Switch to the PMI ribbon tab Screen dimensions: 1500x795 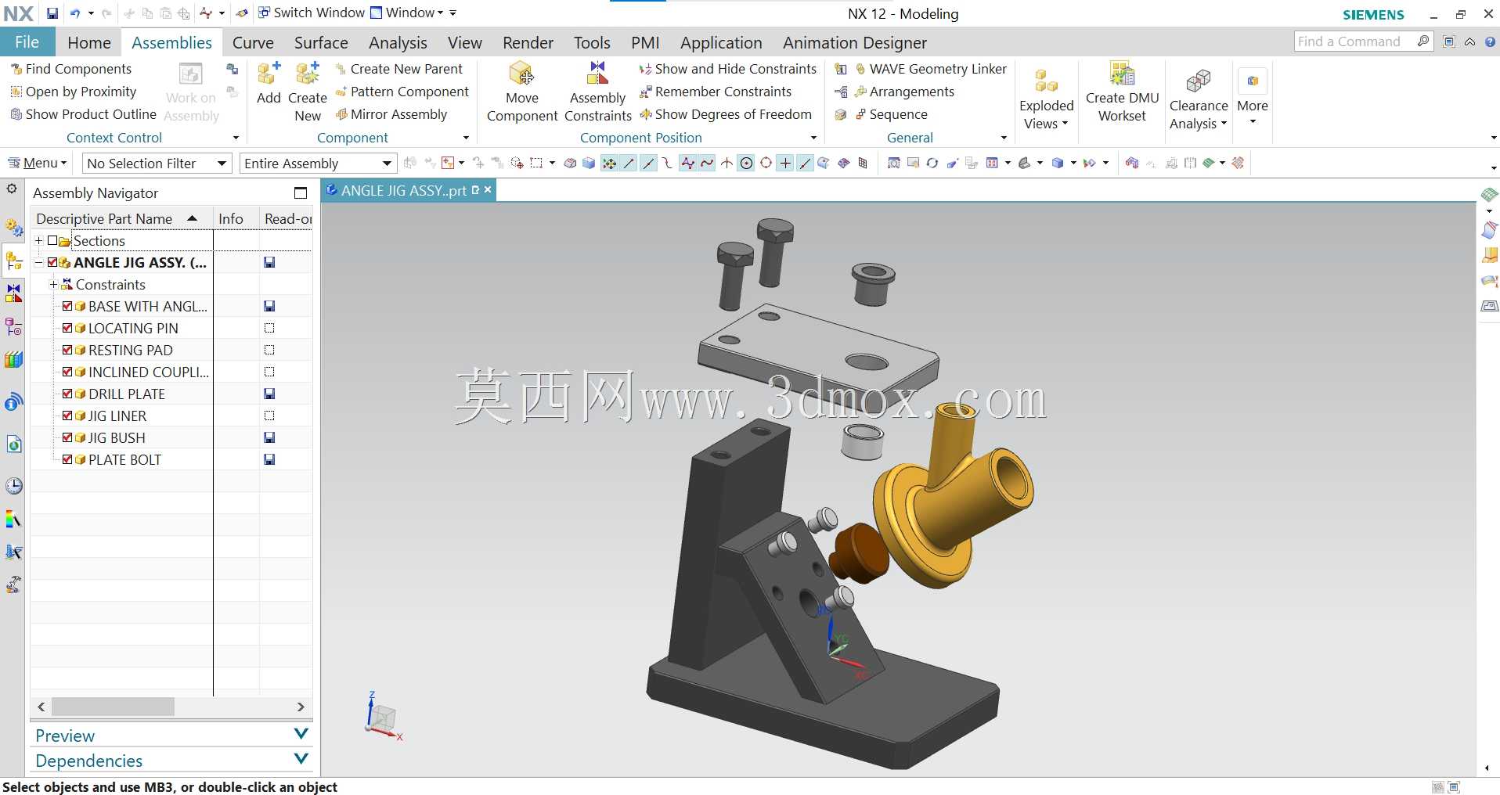645,42
